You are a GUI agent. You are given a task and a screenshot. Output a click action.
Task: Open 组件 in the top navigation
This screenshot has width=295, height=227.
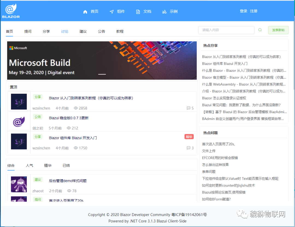coord(121,11)
